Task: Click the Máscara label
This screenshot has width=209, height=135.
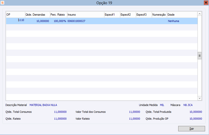Action: tap(175, 105)
